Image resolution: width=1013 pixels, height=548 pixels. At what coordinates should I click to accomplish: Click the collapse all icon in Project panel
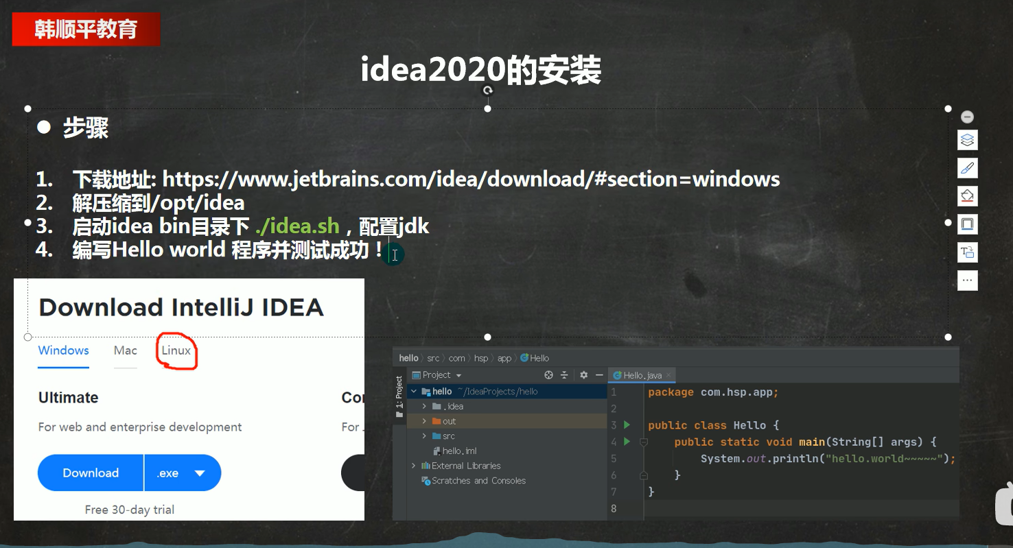(x=564, y=375)
